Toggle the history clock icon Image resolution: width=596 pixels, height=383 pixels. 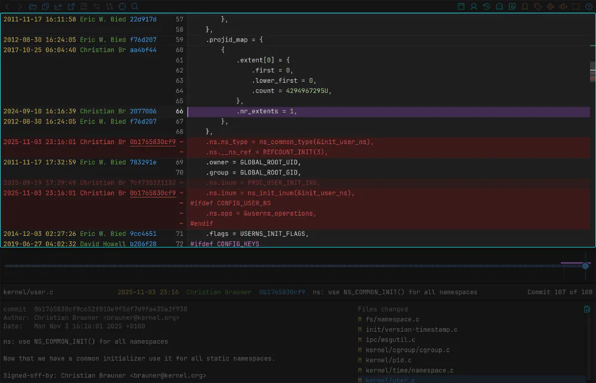486,7
